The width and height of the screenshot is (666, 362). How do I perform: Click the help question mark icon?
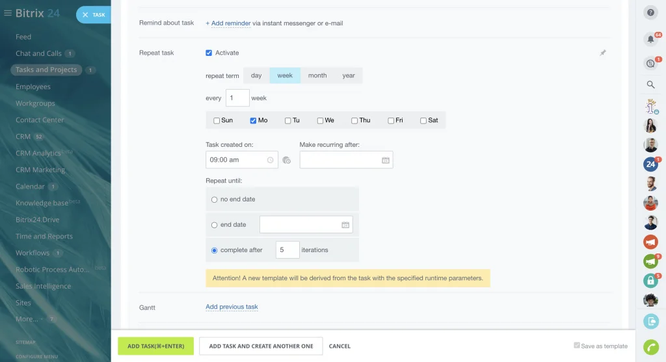[650, 12]
